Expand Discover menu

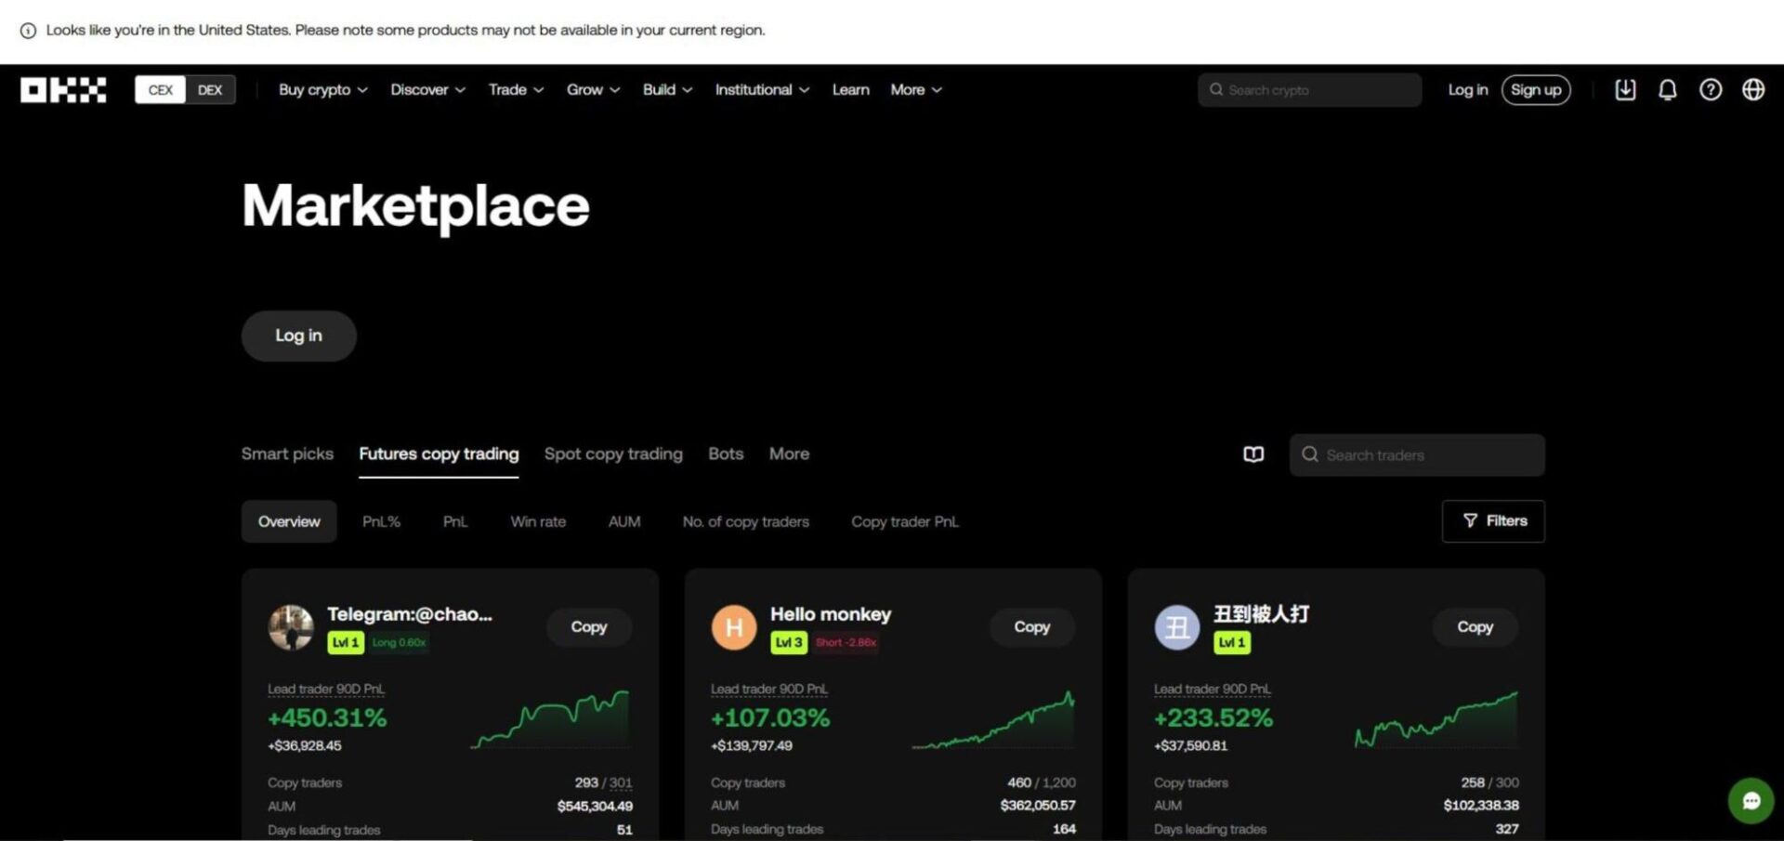pyautogui.click(x=427, y=90)
